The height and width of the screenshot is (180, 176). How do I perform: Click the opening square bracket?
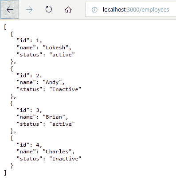point(5,27)
